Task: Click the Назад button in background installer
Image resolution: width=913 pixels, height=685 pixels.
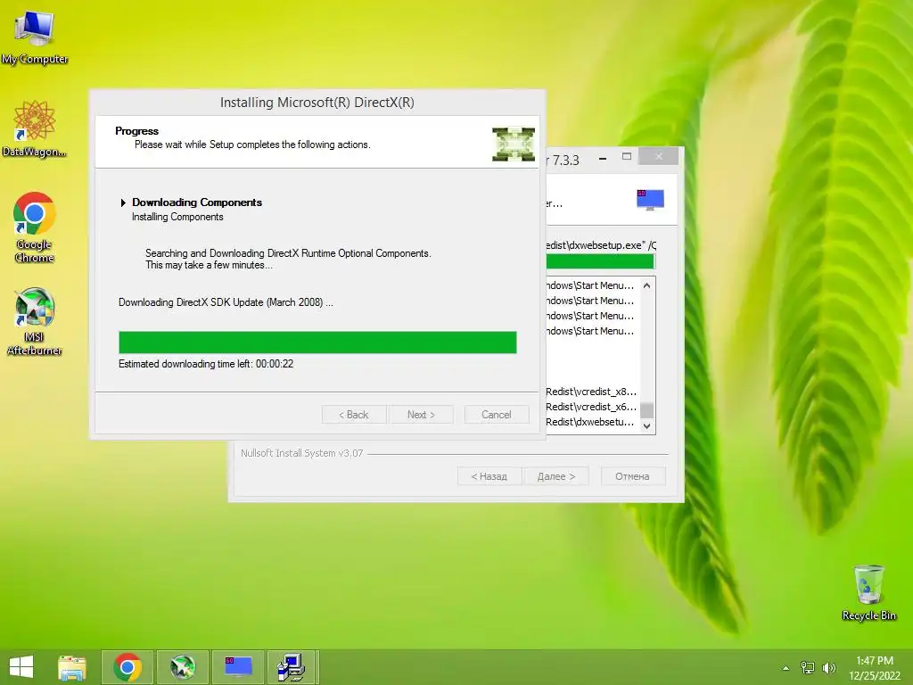Action: click(x=489, y=476)
